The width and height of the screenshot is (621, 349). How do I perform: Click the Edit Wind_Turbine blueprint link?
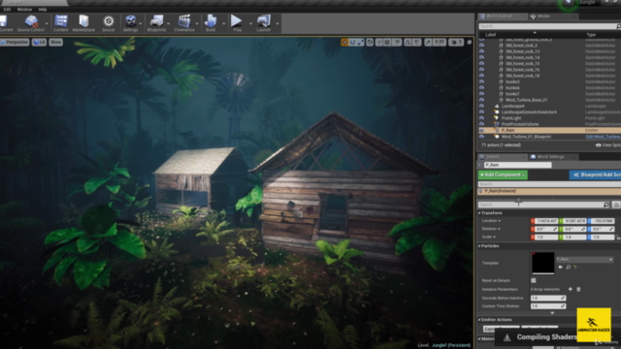point(603,137)
